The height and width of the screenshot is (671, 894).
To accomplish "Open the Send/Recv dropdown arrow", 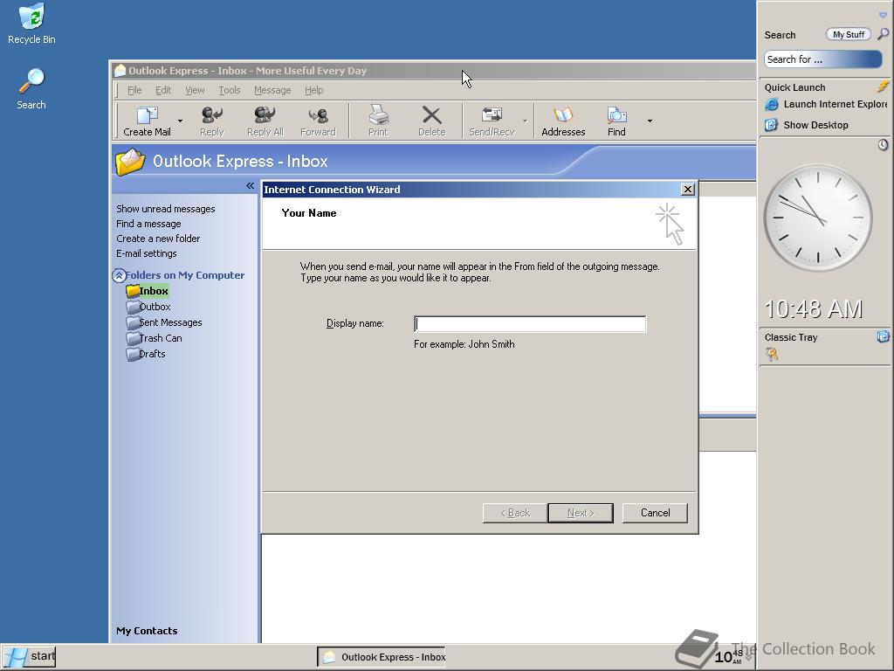I will point(525,121).
